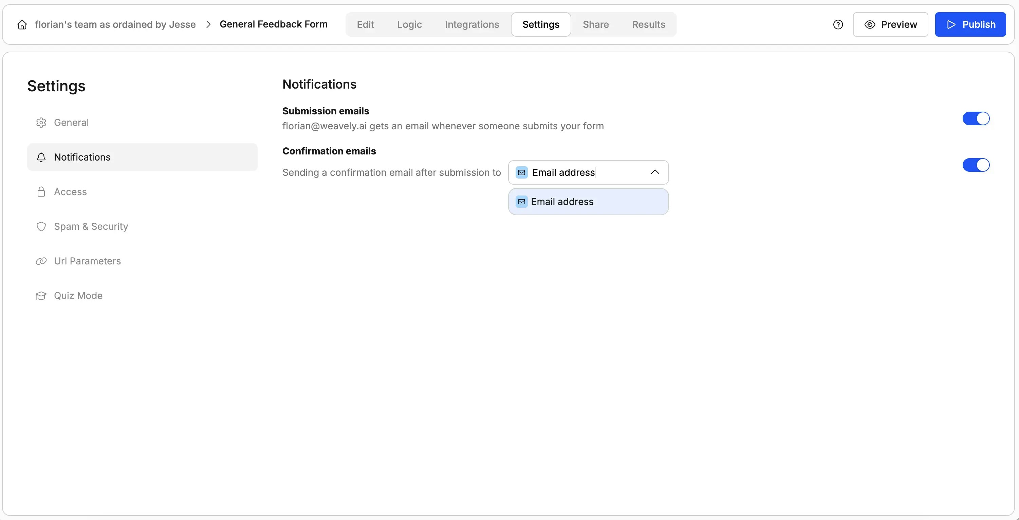
Task: Open the help question mark icon
Action: [x=838, y=24]
